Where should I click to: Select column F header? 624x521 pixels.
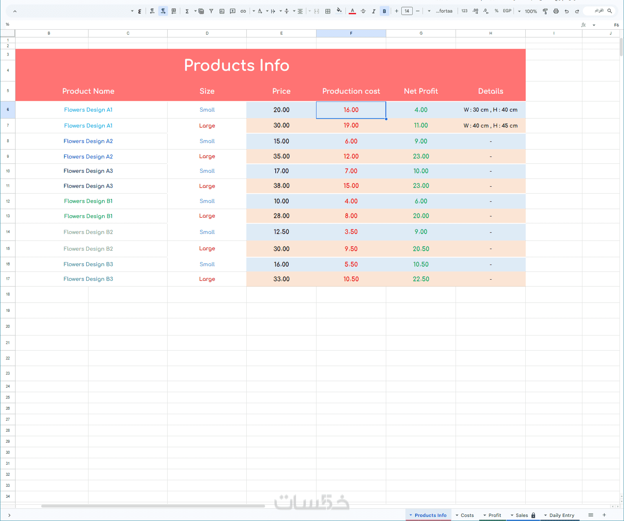click(351, 33)
